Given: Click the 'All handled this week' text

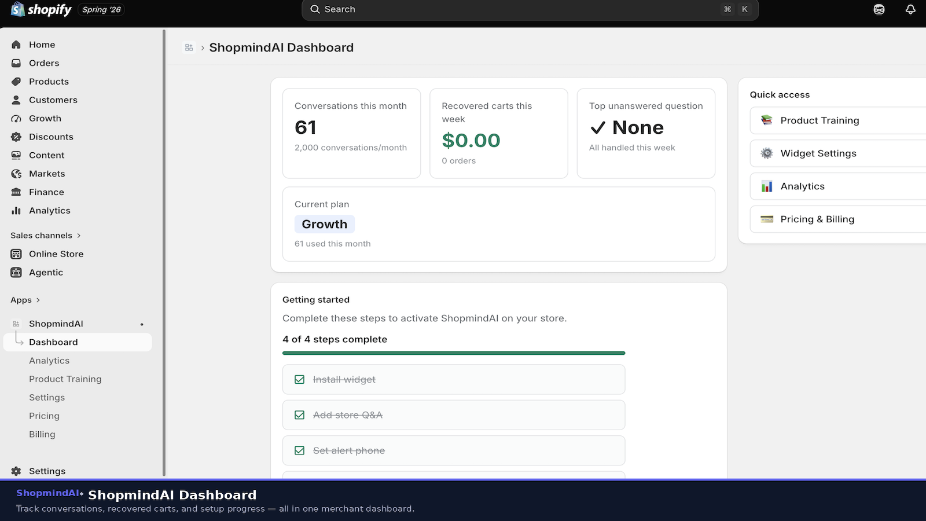Looking at the screenshot, I should tap(632, 148).
